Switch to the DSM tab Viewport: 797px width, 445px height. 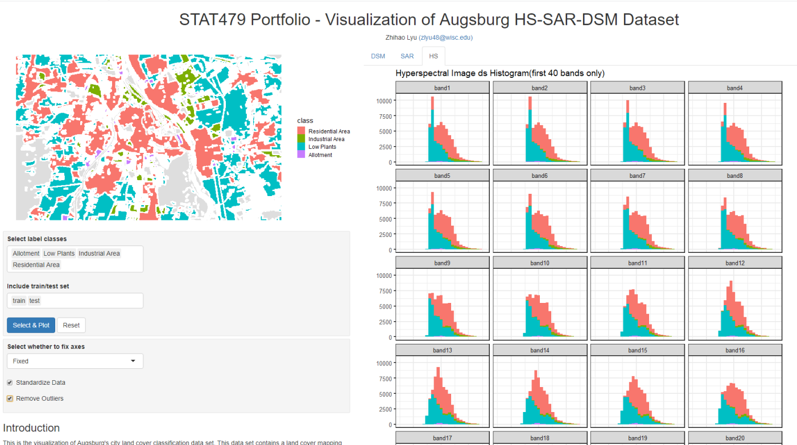click(x=378, y=56)
